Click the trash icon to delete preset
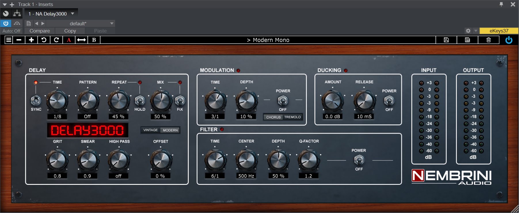The width and height of the screenshot is (519, 213). coord(488,40)
